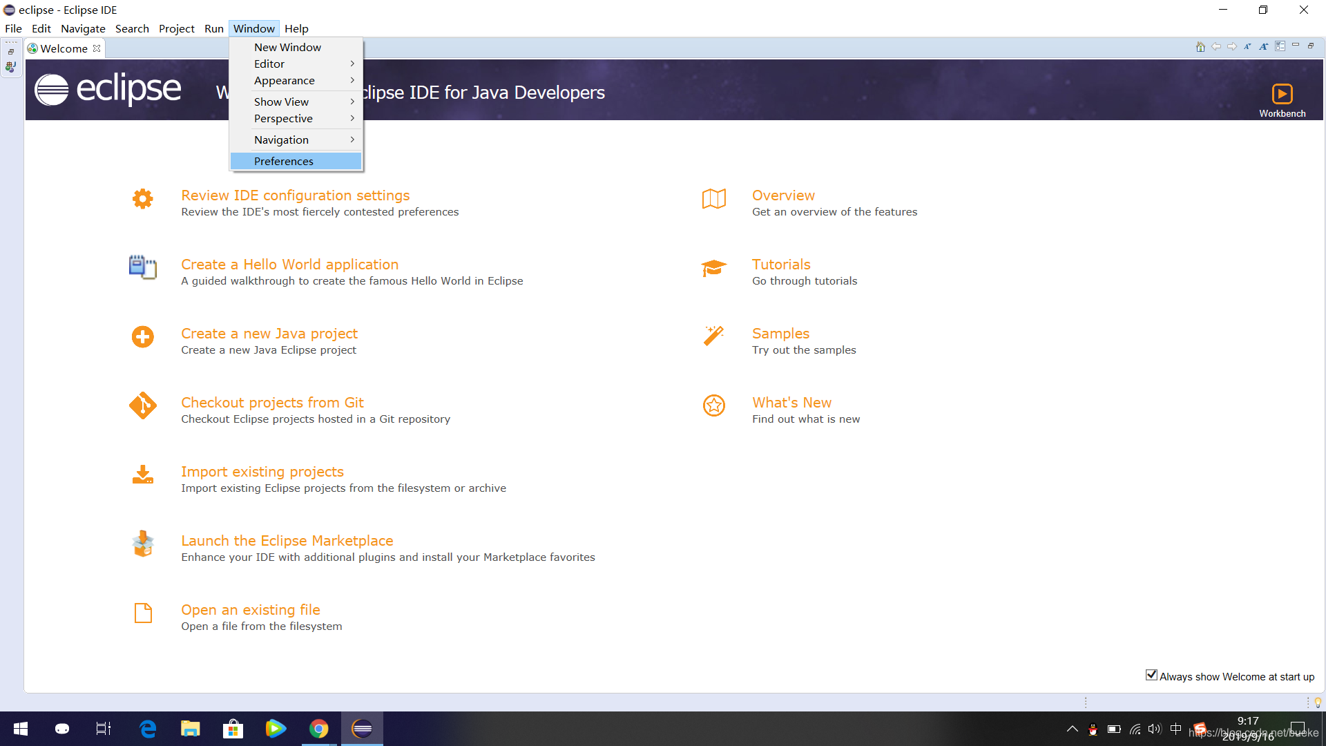Open Google Chrome from the taskbar

318,729
